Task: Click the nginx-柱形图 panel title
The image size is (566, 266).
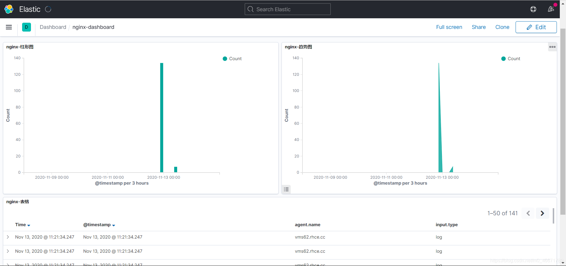Action: (20, 47)
